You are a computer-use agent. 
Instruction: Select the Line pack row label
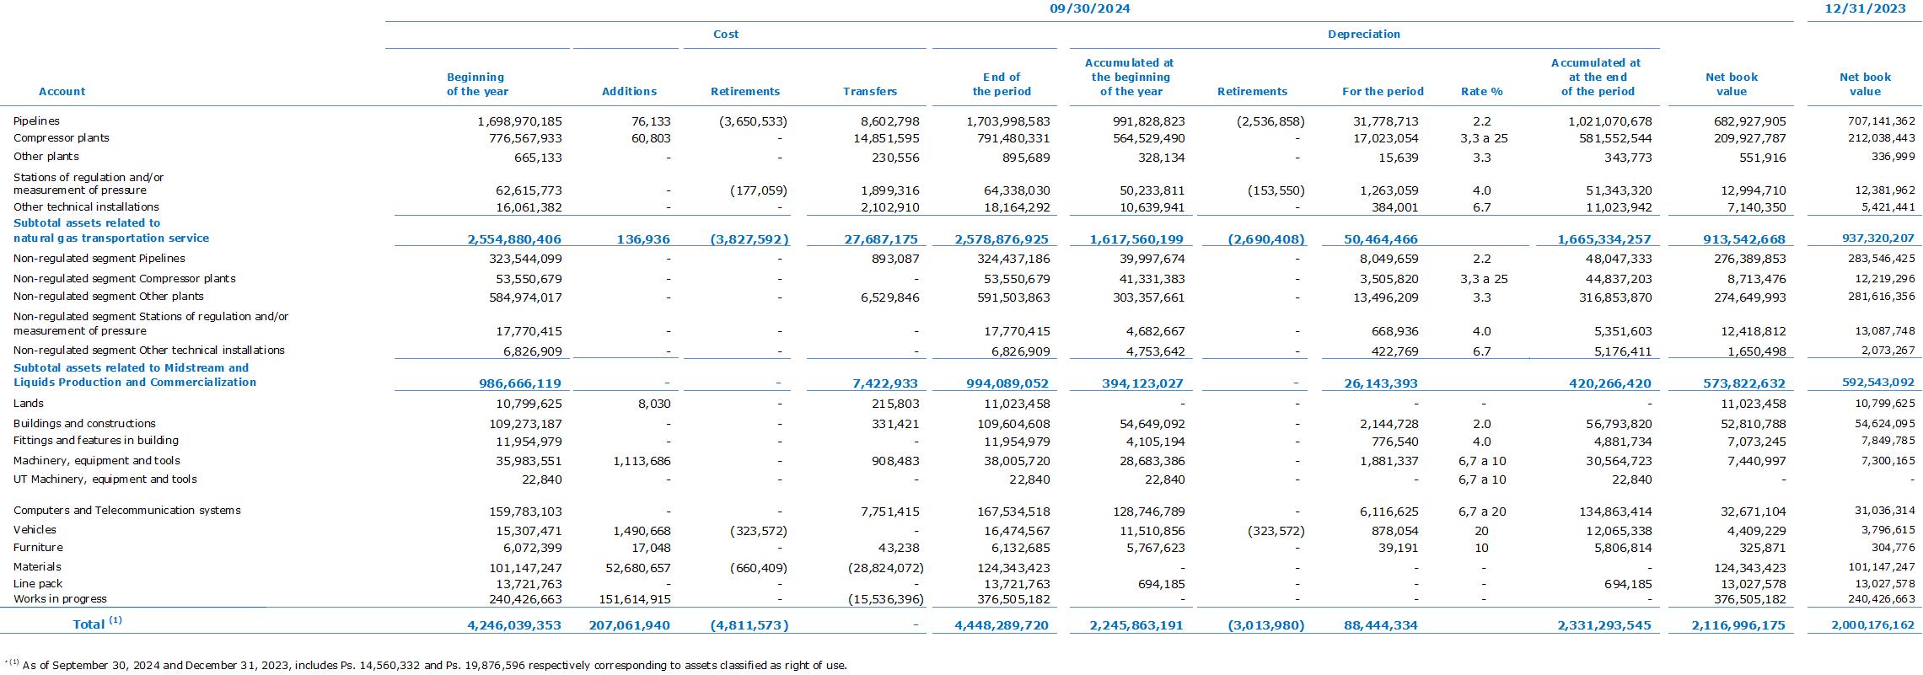click(38, 584)
